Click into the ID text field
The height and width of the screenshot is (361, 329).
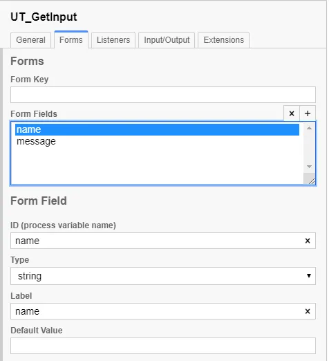pos(157,241)
